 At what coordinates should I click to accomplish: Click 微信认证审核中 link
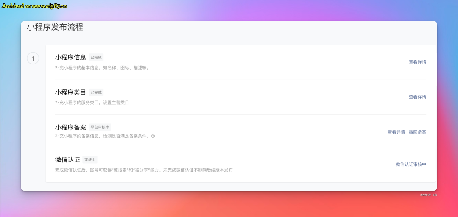coord(411,164)
